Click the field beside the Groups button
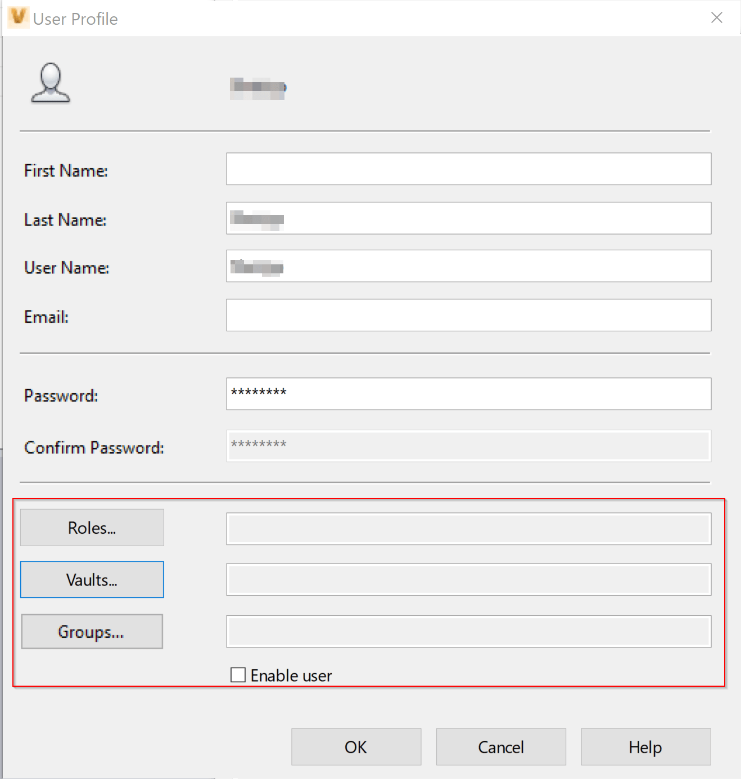741x779 pixels. coord(469,631)
